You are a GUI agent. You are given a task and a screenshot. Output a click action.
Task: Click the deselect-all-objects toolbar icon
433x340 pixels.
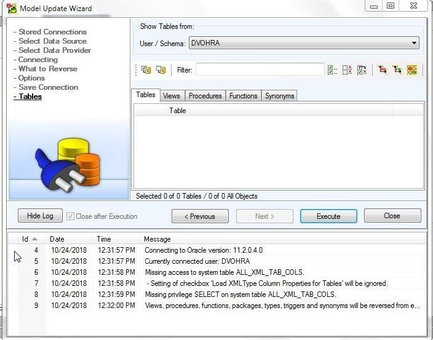(x=161, y=69)
